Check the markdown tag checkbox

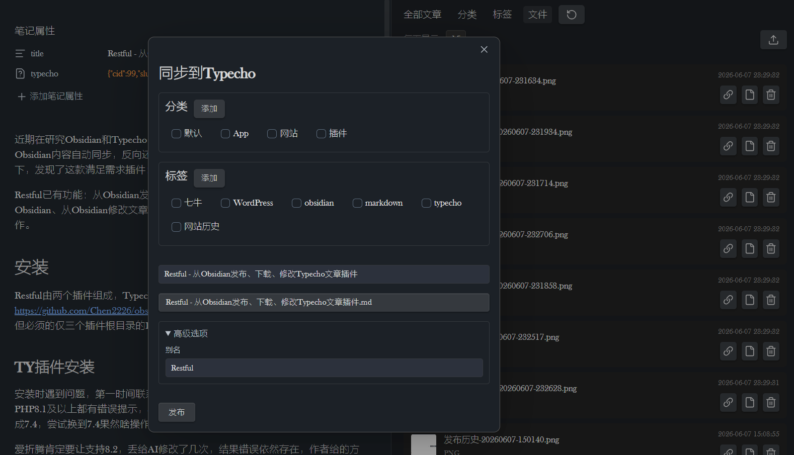pyautogui.click(x=357, y=203)
